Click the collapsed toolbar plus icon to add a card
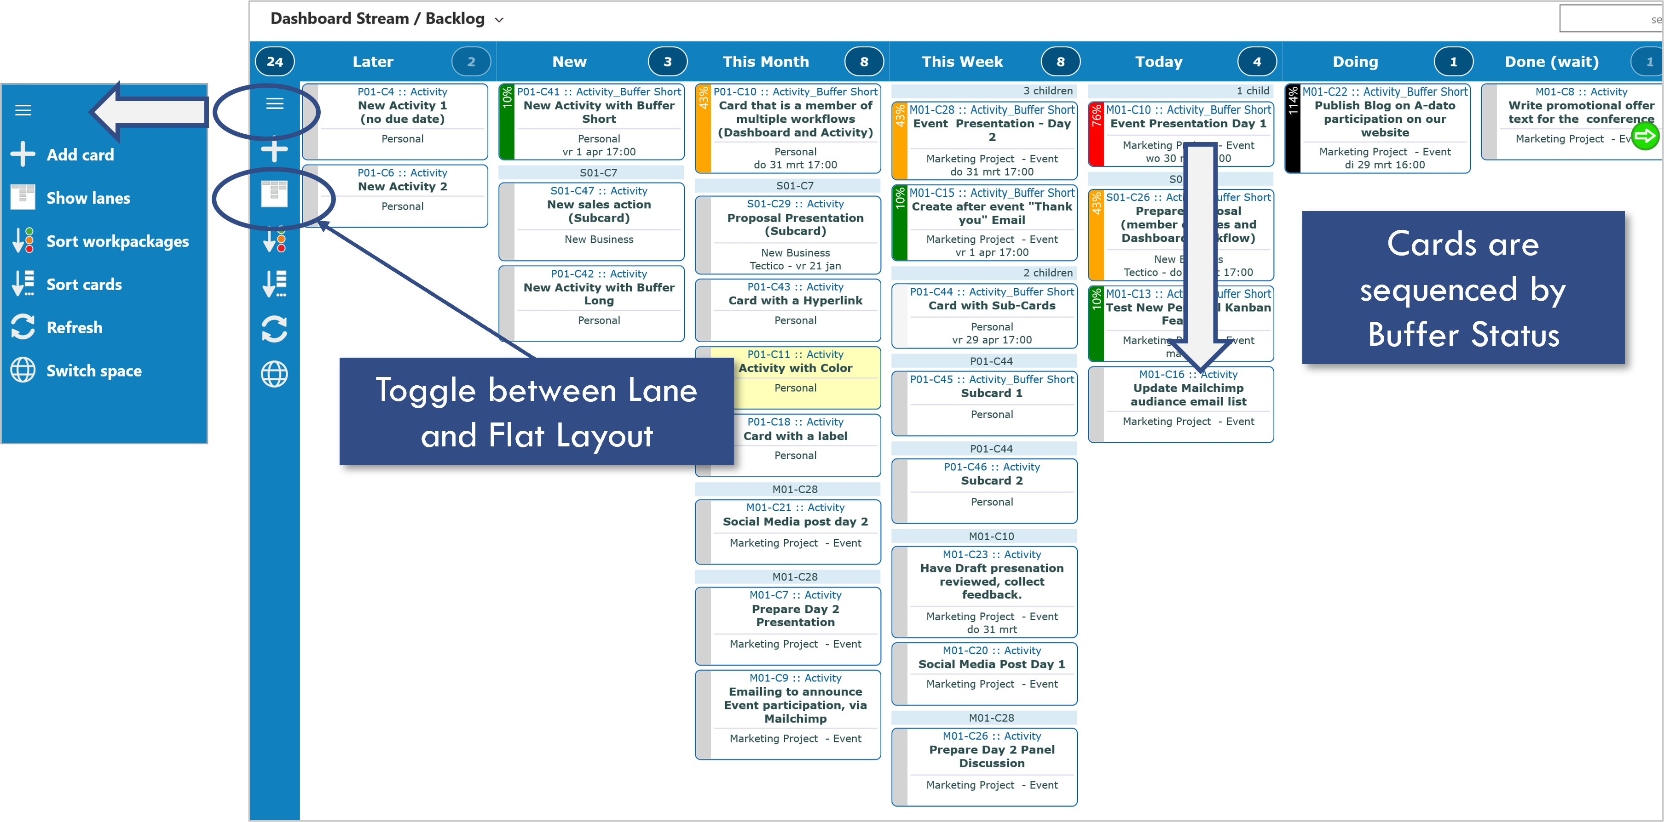 tap(275, 150)
